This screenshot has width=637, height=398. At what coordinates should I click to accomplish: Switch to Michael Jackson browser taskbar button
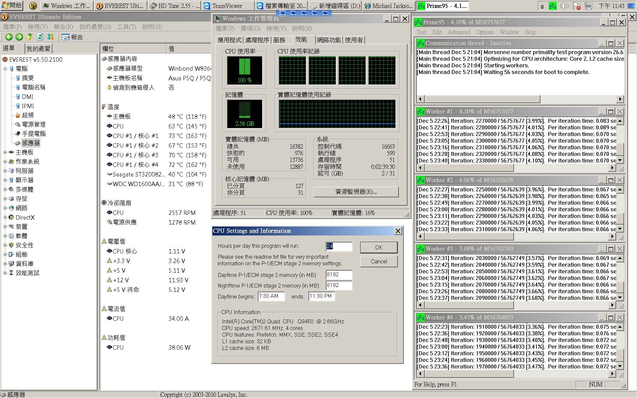pos(389,6)
